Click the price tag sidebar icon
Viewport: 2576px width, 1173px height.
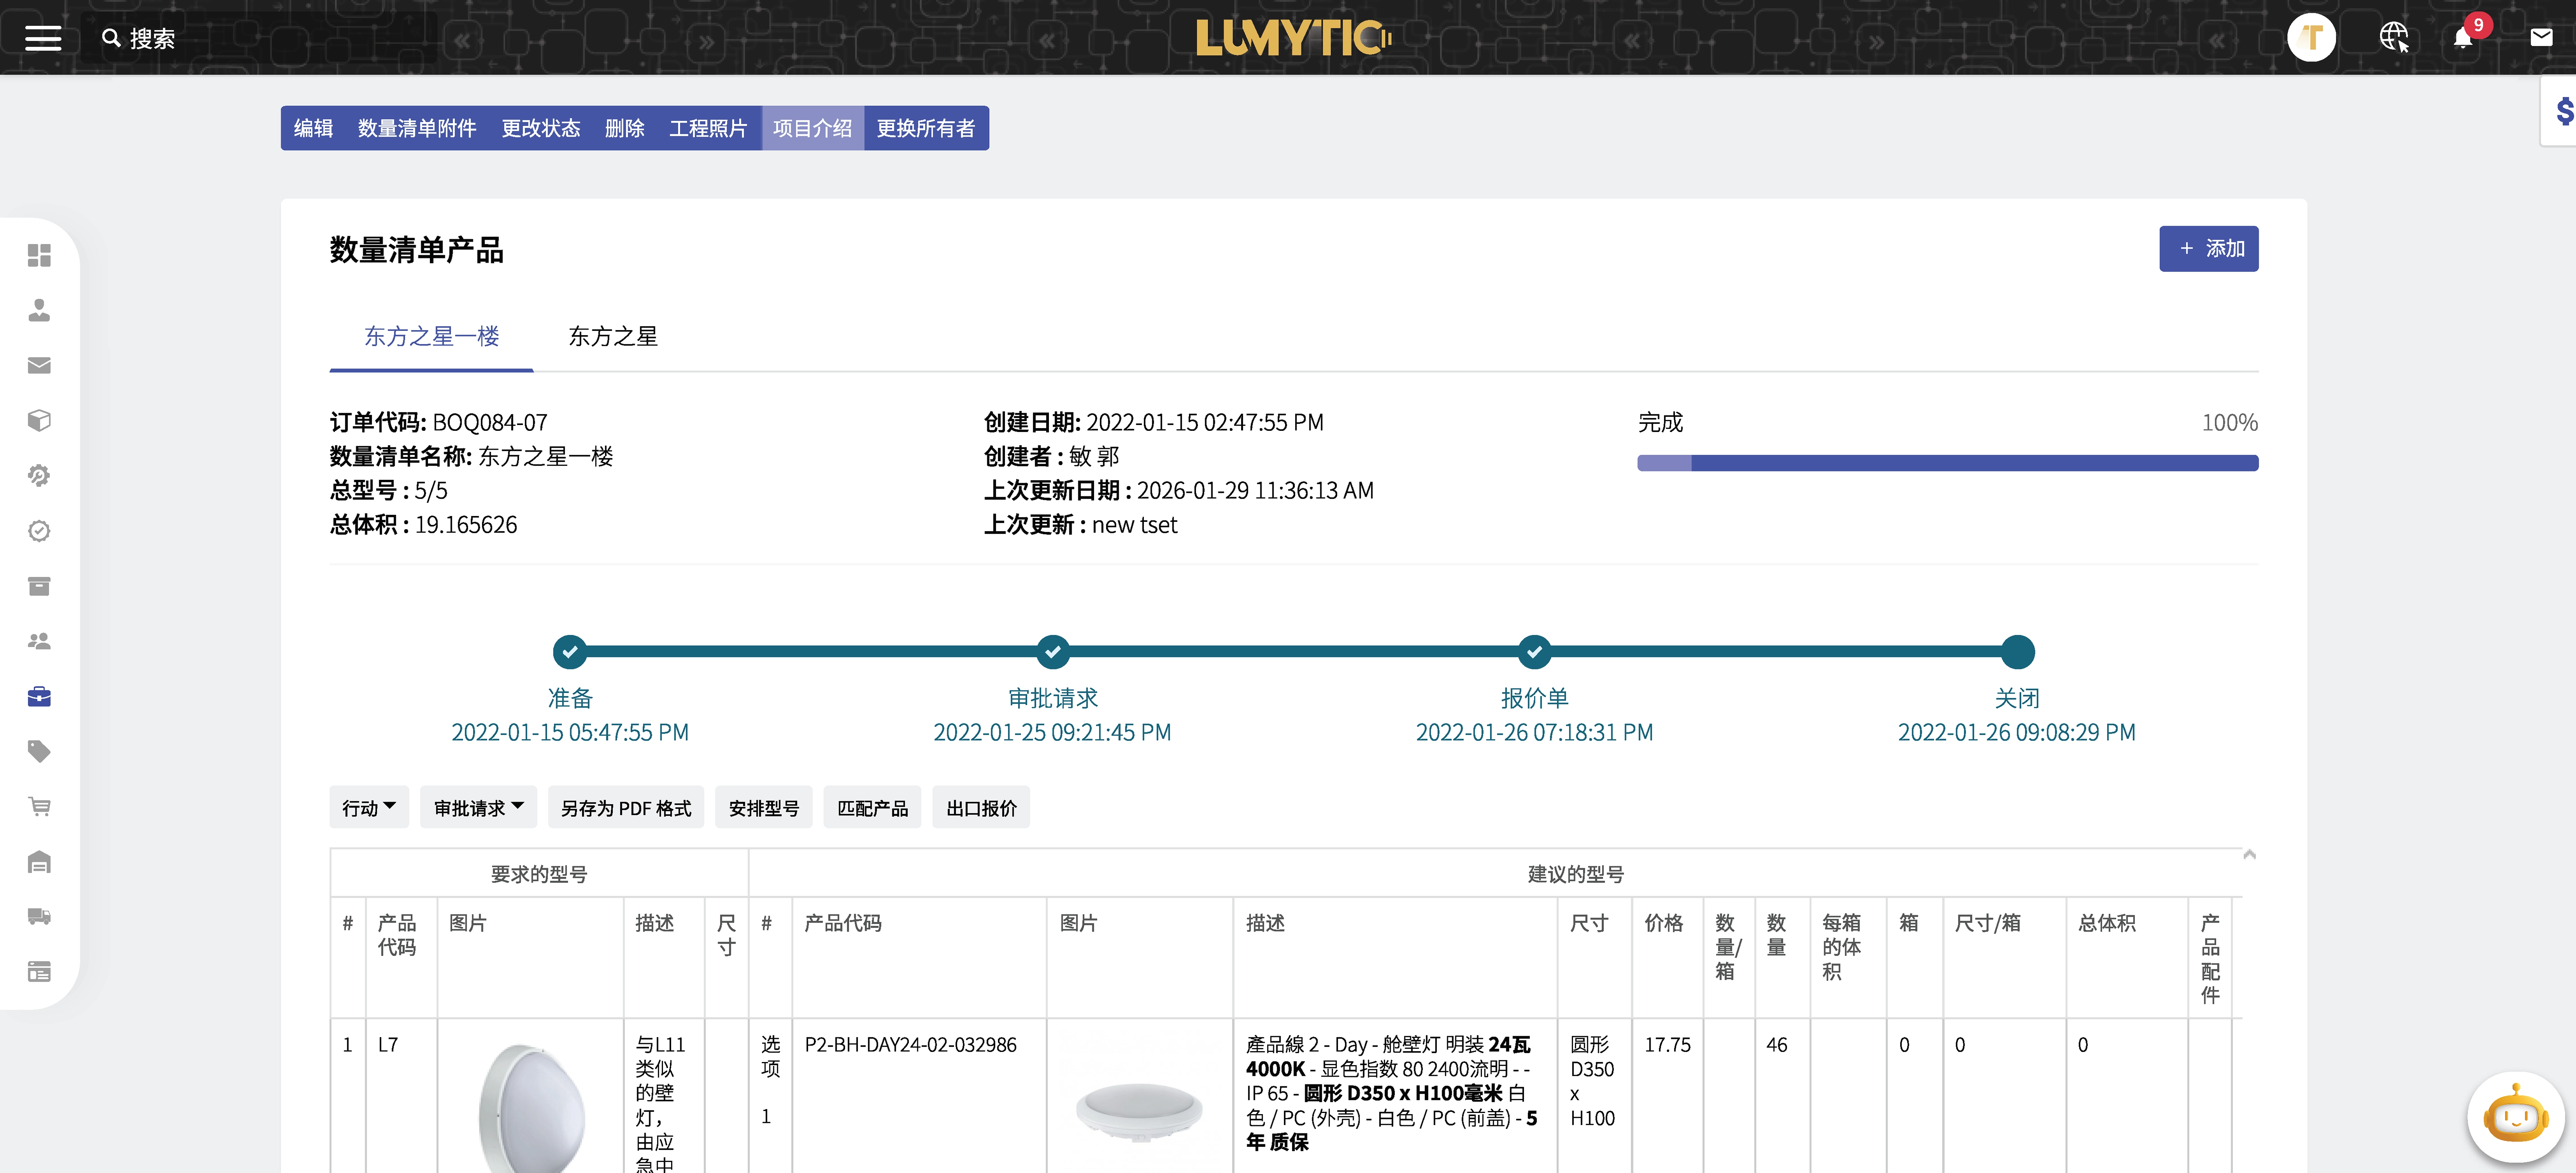click(x=39, y=752)
